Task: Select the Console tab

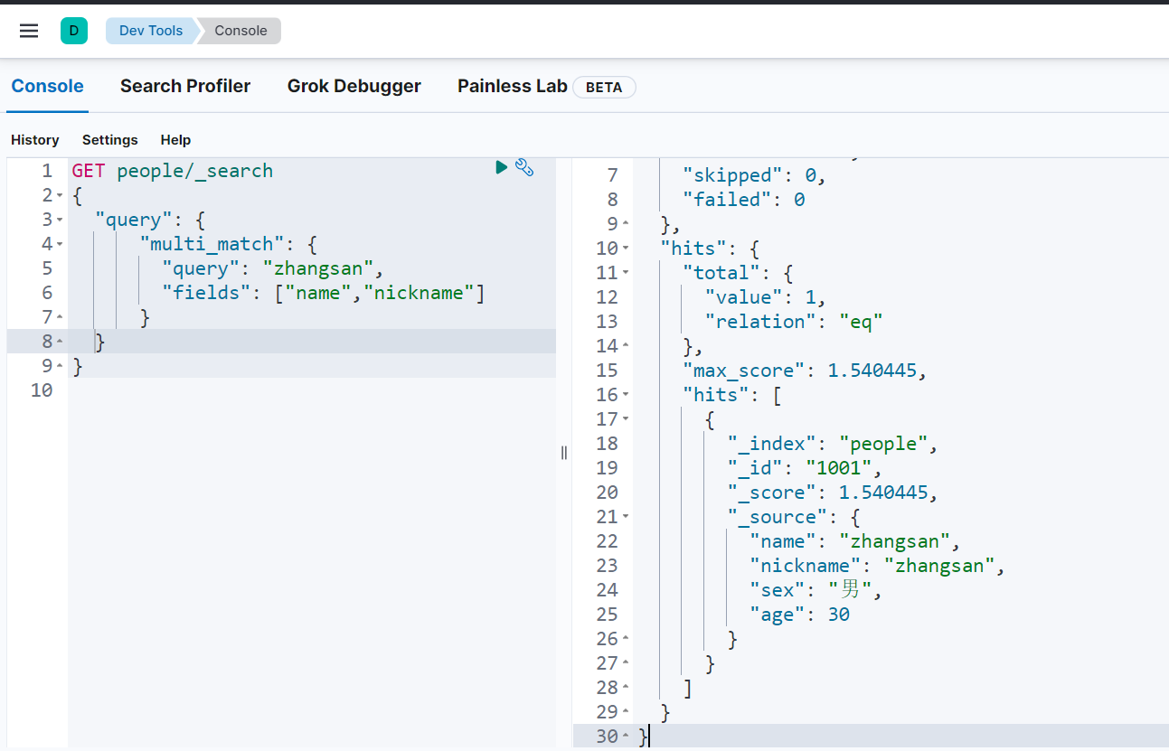Action: coord(47,86)
